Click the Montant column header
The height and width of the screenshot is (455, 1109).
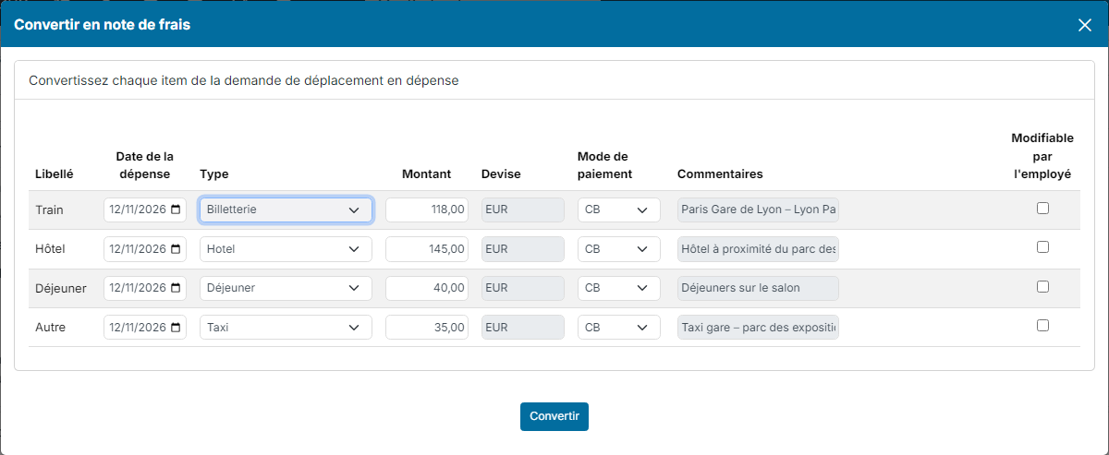pyautogui.click(x=427, y=174)
